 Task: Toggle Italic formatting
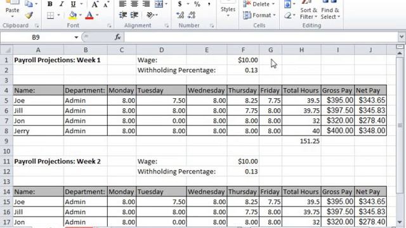pos(62,4)
